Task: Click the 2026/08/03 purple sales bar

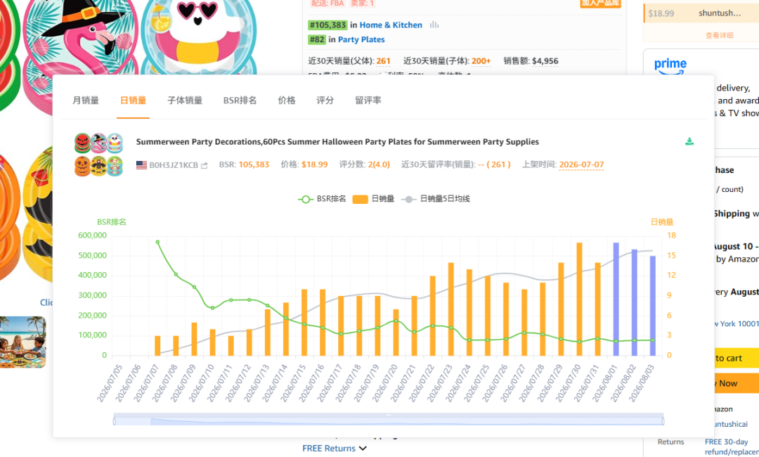Action: [653, 306]
